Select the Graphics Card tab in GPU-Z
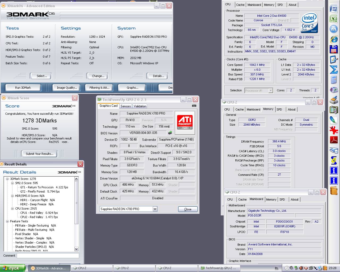Screen dimensions: 340x272 pyautogui.click(x=108, y=106)
